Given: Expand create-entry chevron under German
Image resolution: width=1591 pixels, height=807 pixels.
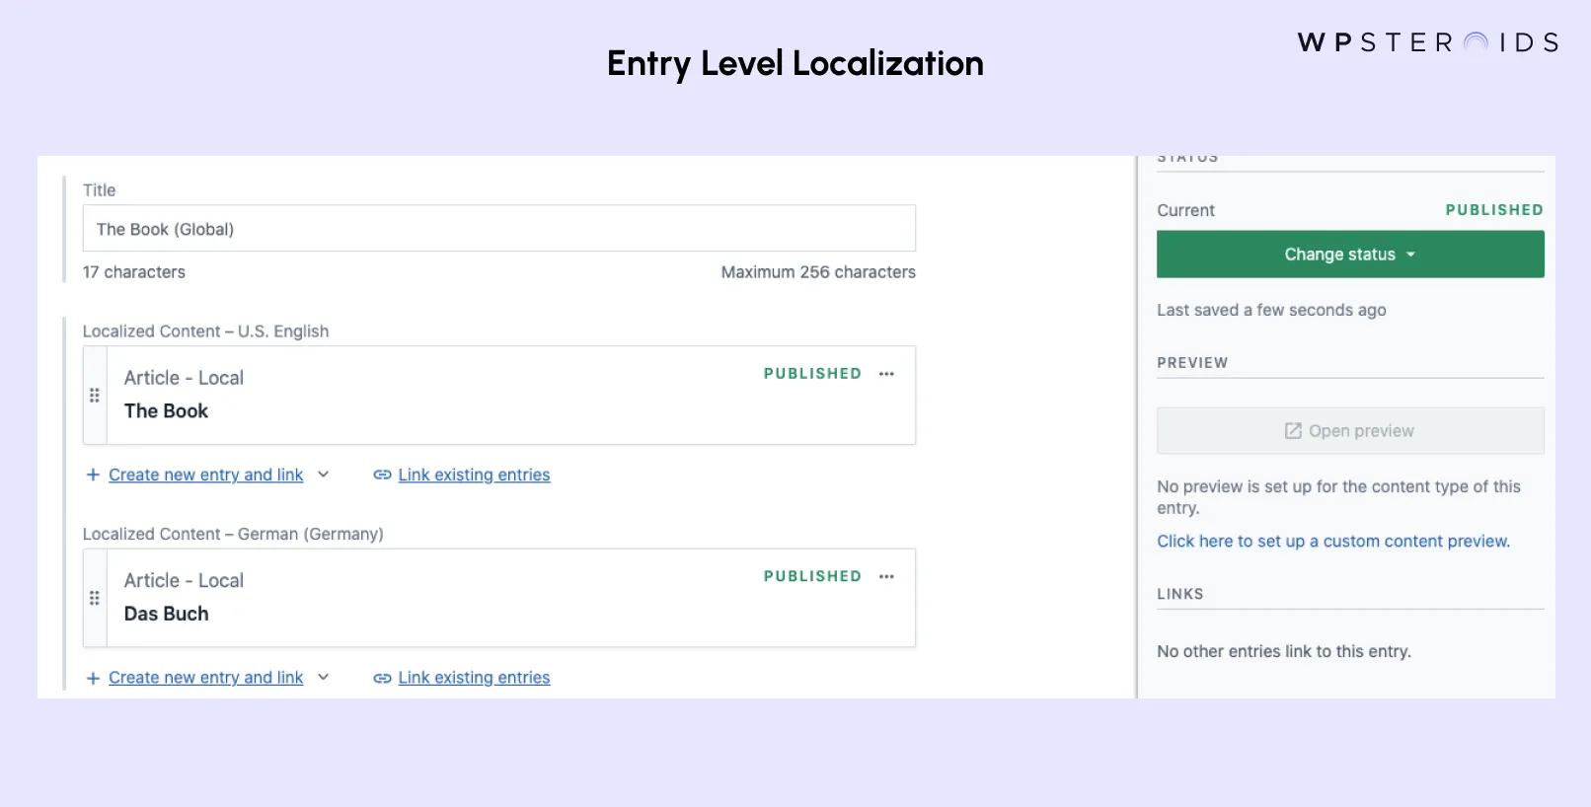Looking at the screenshot, I should pos(323,678).
